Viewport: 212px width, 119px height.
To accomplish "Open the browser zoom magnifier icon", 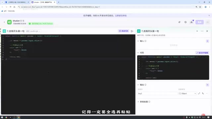I will coord(196,7).
